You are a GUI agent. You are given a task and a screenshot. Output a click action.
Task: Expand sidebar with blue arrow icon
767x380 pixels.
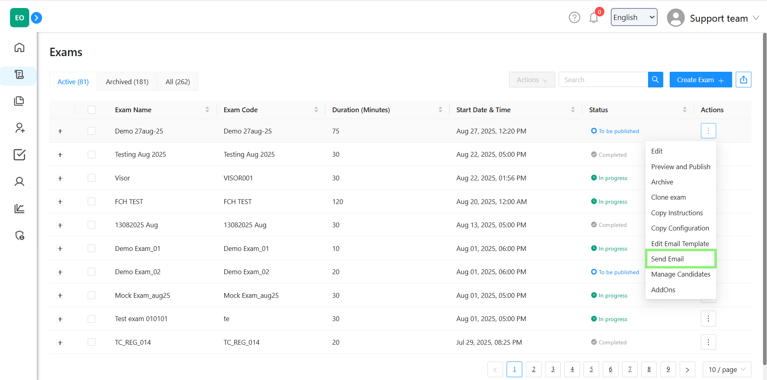(x=36, y=18)
